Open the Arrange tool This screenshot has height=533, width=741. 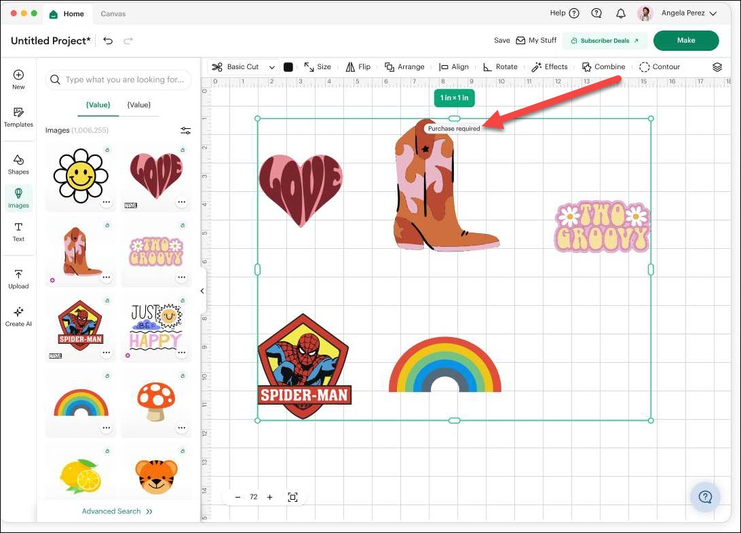pyautogui.click(x=404, y=67)
